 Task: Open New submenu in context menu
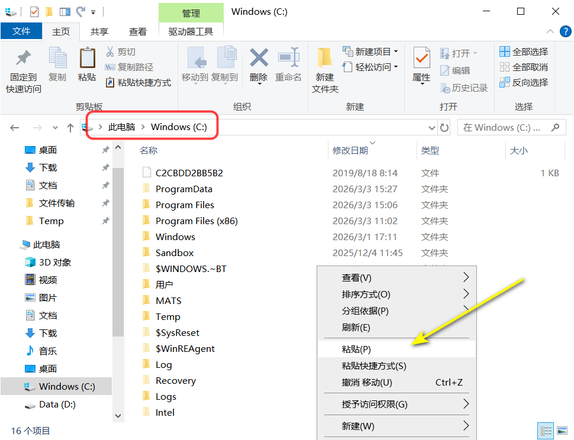(397, 426)
